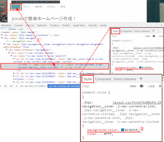Click #fff color swatch in small pane

[126, 70]
